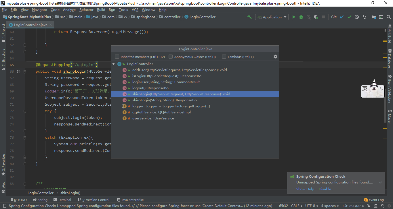Select addUser method in structure popup
393x209 pixels.
pyautogui.click(x=195, y=70)
